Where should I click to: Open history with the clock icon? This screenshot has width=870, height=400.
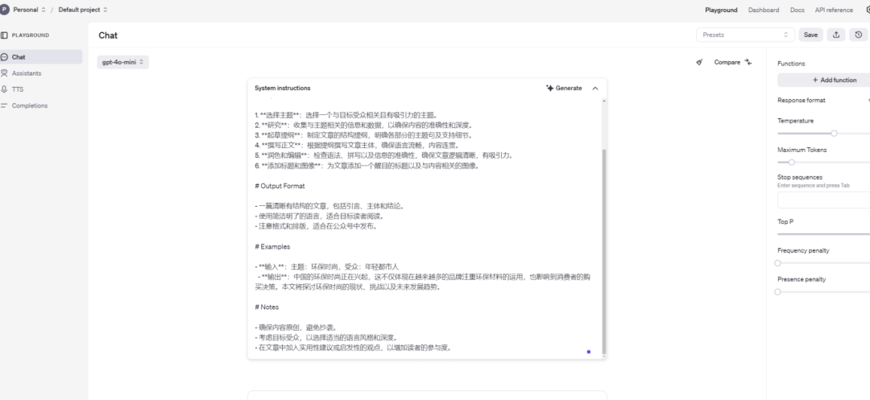tap(859, 35)
